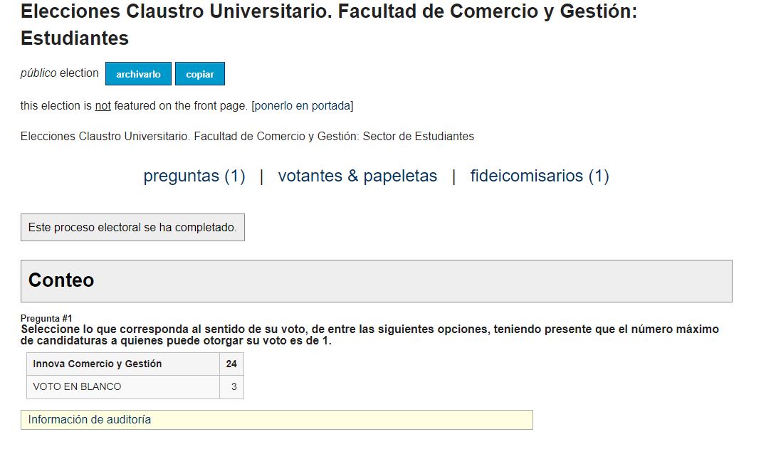This screenshot has height=459, width=766.
Task: Select the VOTO EN BLANCO row
Action: [x=135, y=386]
